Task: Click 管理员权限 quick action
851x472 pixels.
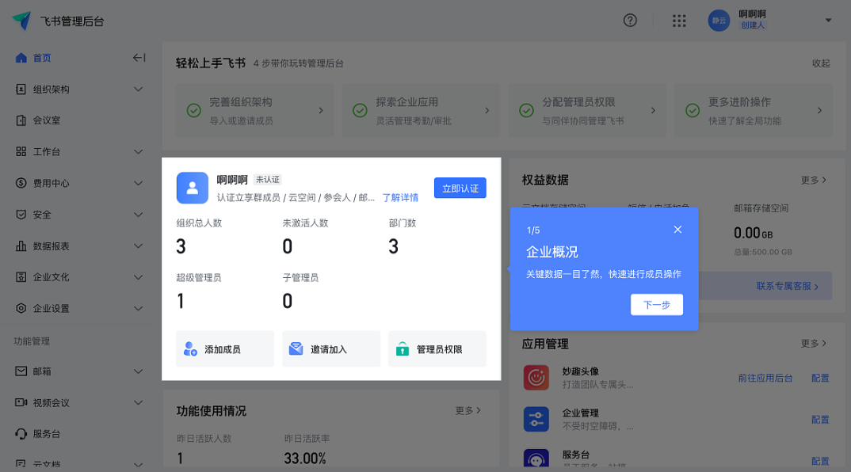Action: (x=437, y=348)
